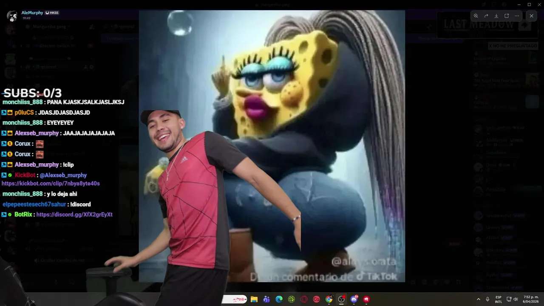Image resolution: width=544 pixels, height=306 pixels.
Task: Click the main SpongeBob image preview
Action: click(272, 146)
